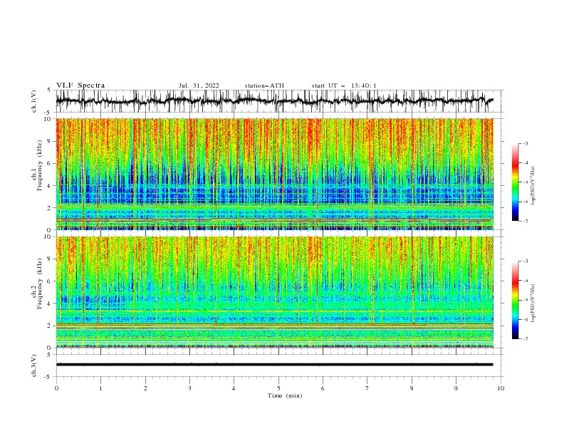Click time axis tick label '5'

[278, 388]
